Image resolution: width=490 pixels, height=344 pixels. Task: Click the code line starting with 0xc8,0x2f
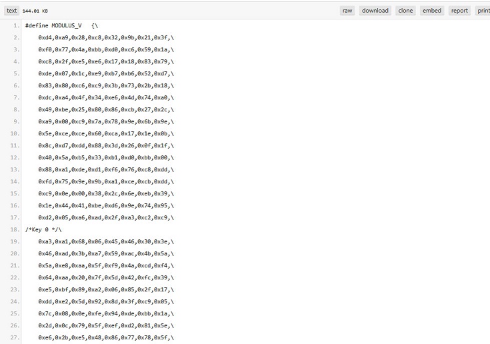click(106, 62)
